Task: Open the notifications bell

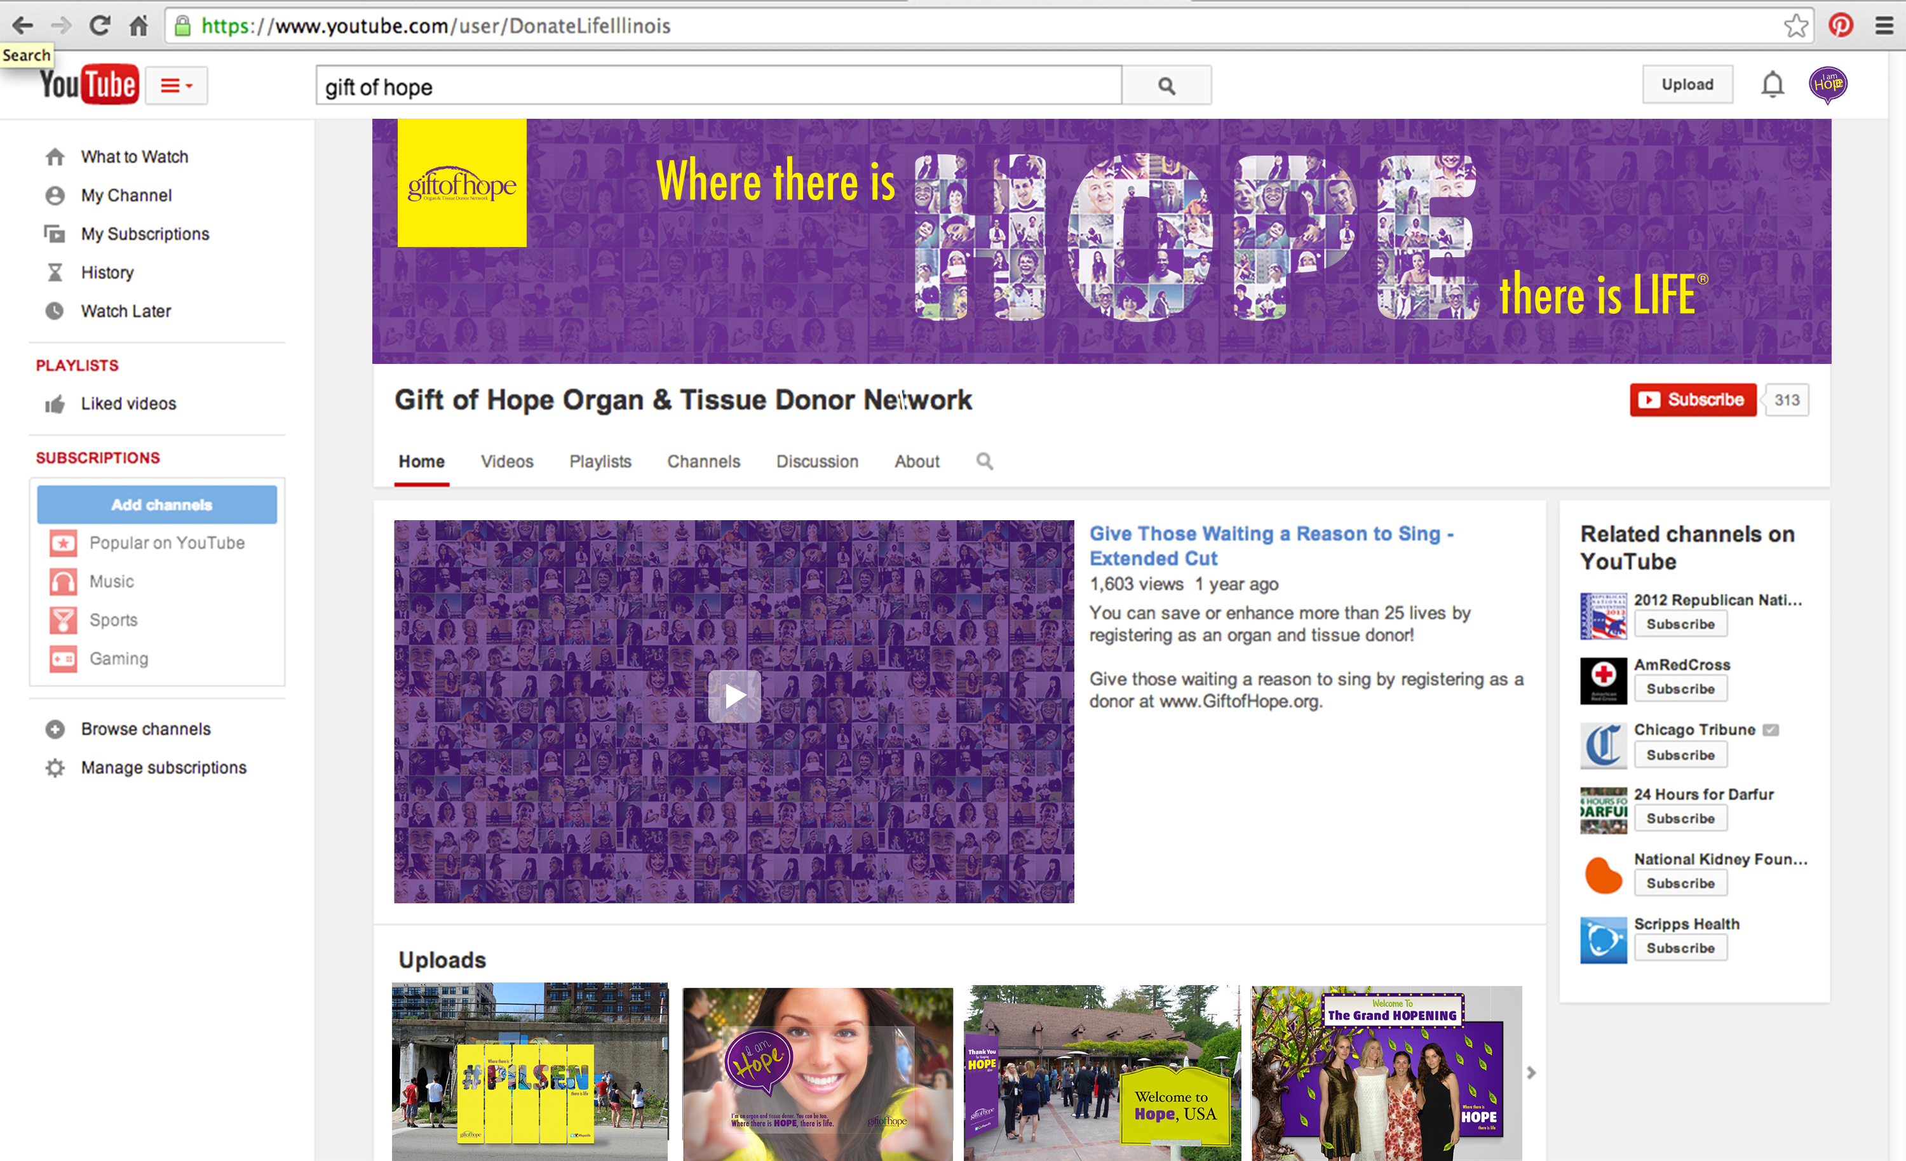Action: tap(1771, 84)
